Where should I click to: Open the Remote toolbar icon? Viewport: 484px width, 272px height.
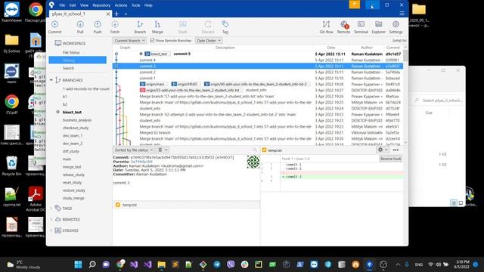point(343,27)
